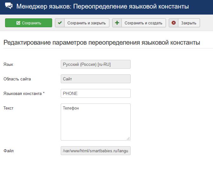Click the Языковая константа label
This screenshot has width=213, height=176.
24,93
